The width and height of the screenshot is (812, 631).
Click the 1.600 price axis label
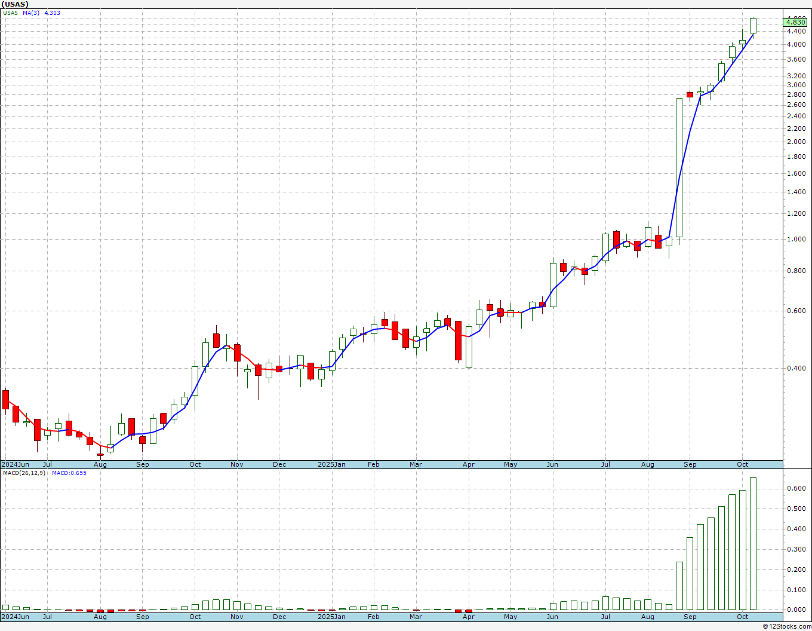(796, 173)
